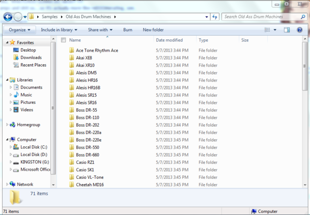Open Include in library menu
This screenshot has width=310, height=215.
(59, 30)
